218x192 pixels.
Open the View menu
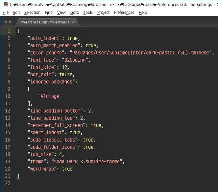[x=61, y=13]
